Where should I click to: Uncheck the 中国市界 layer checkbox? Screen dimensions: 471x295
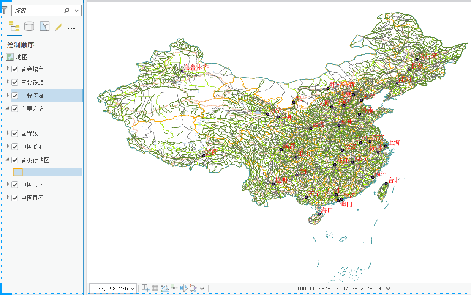(15, 185)
